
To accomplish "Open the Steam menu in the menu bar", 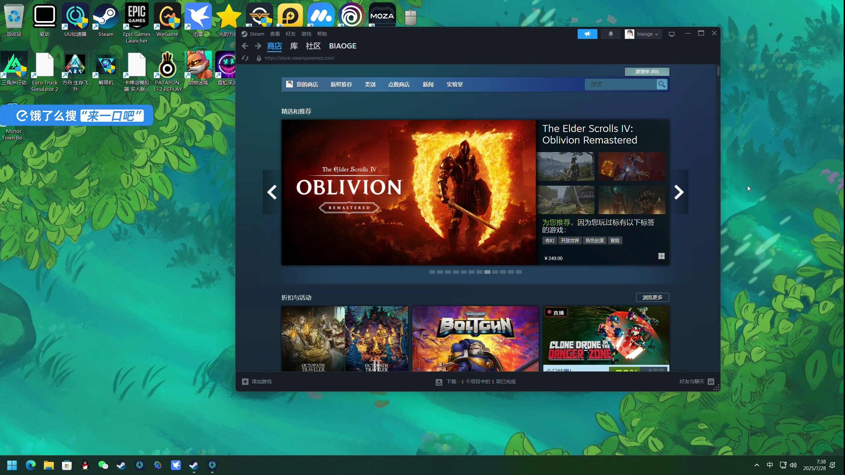I will (x=257, y=34).
